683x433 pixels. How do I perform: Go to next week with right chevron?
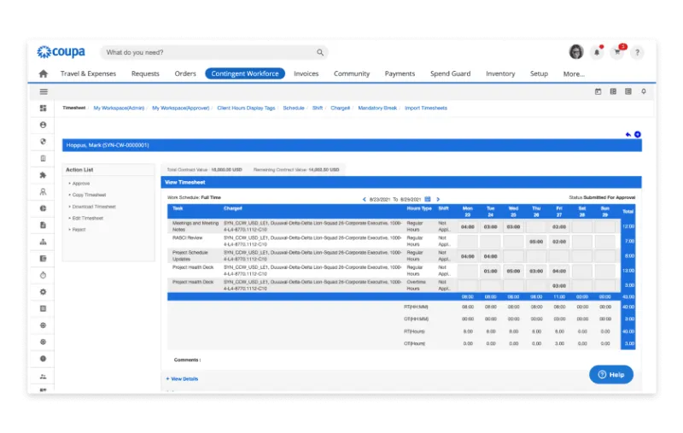pos(438,200)
